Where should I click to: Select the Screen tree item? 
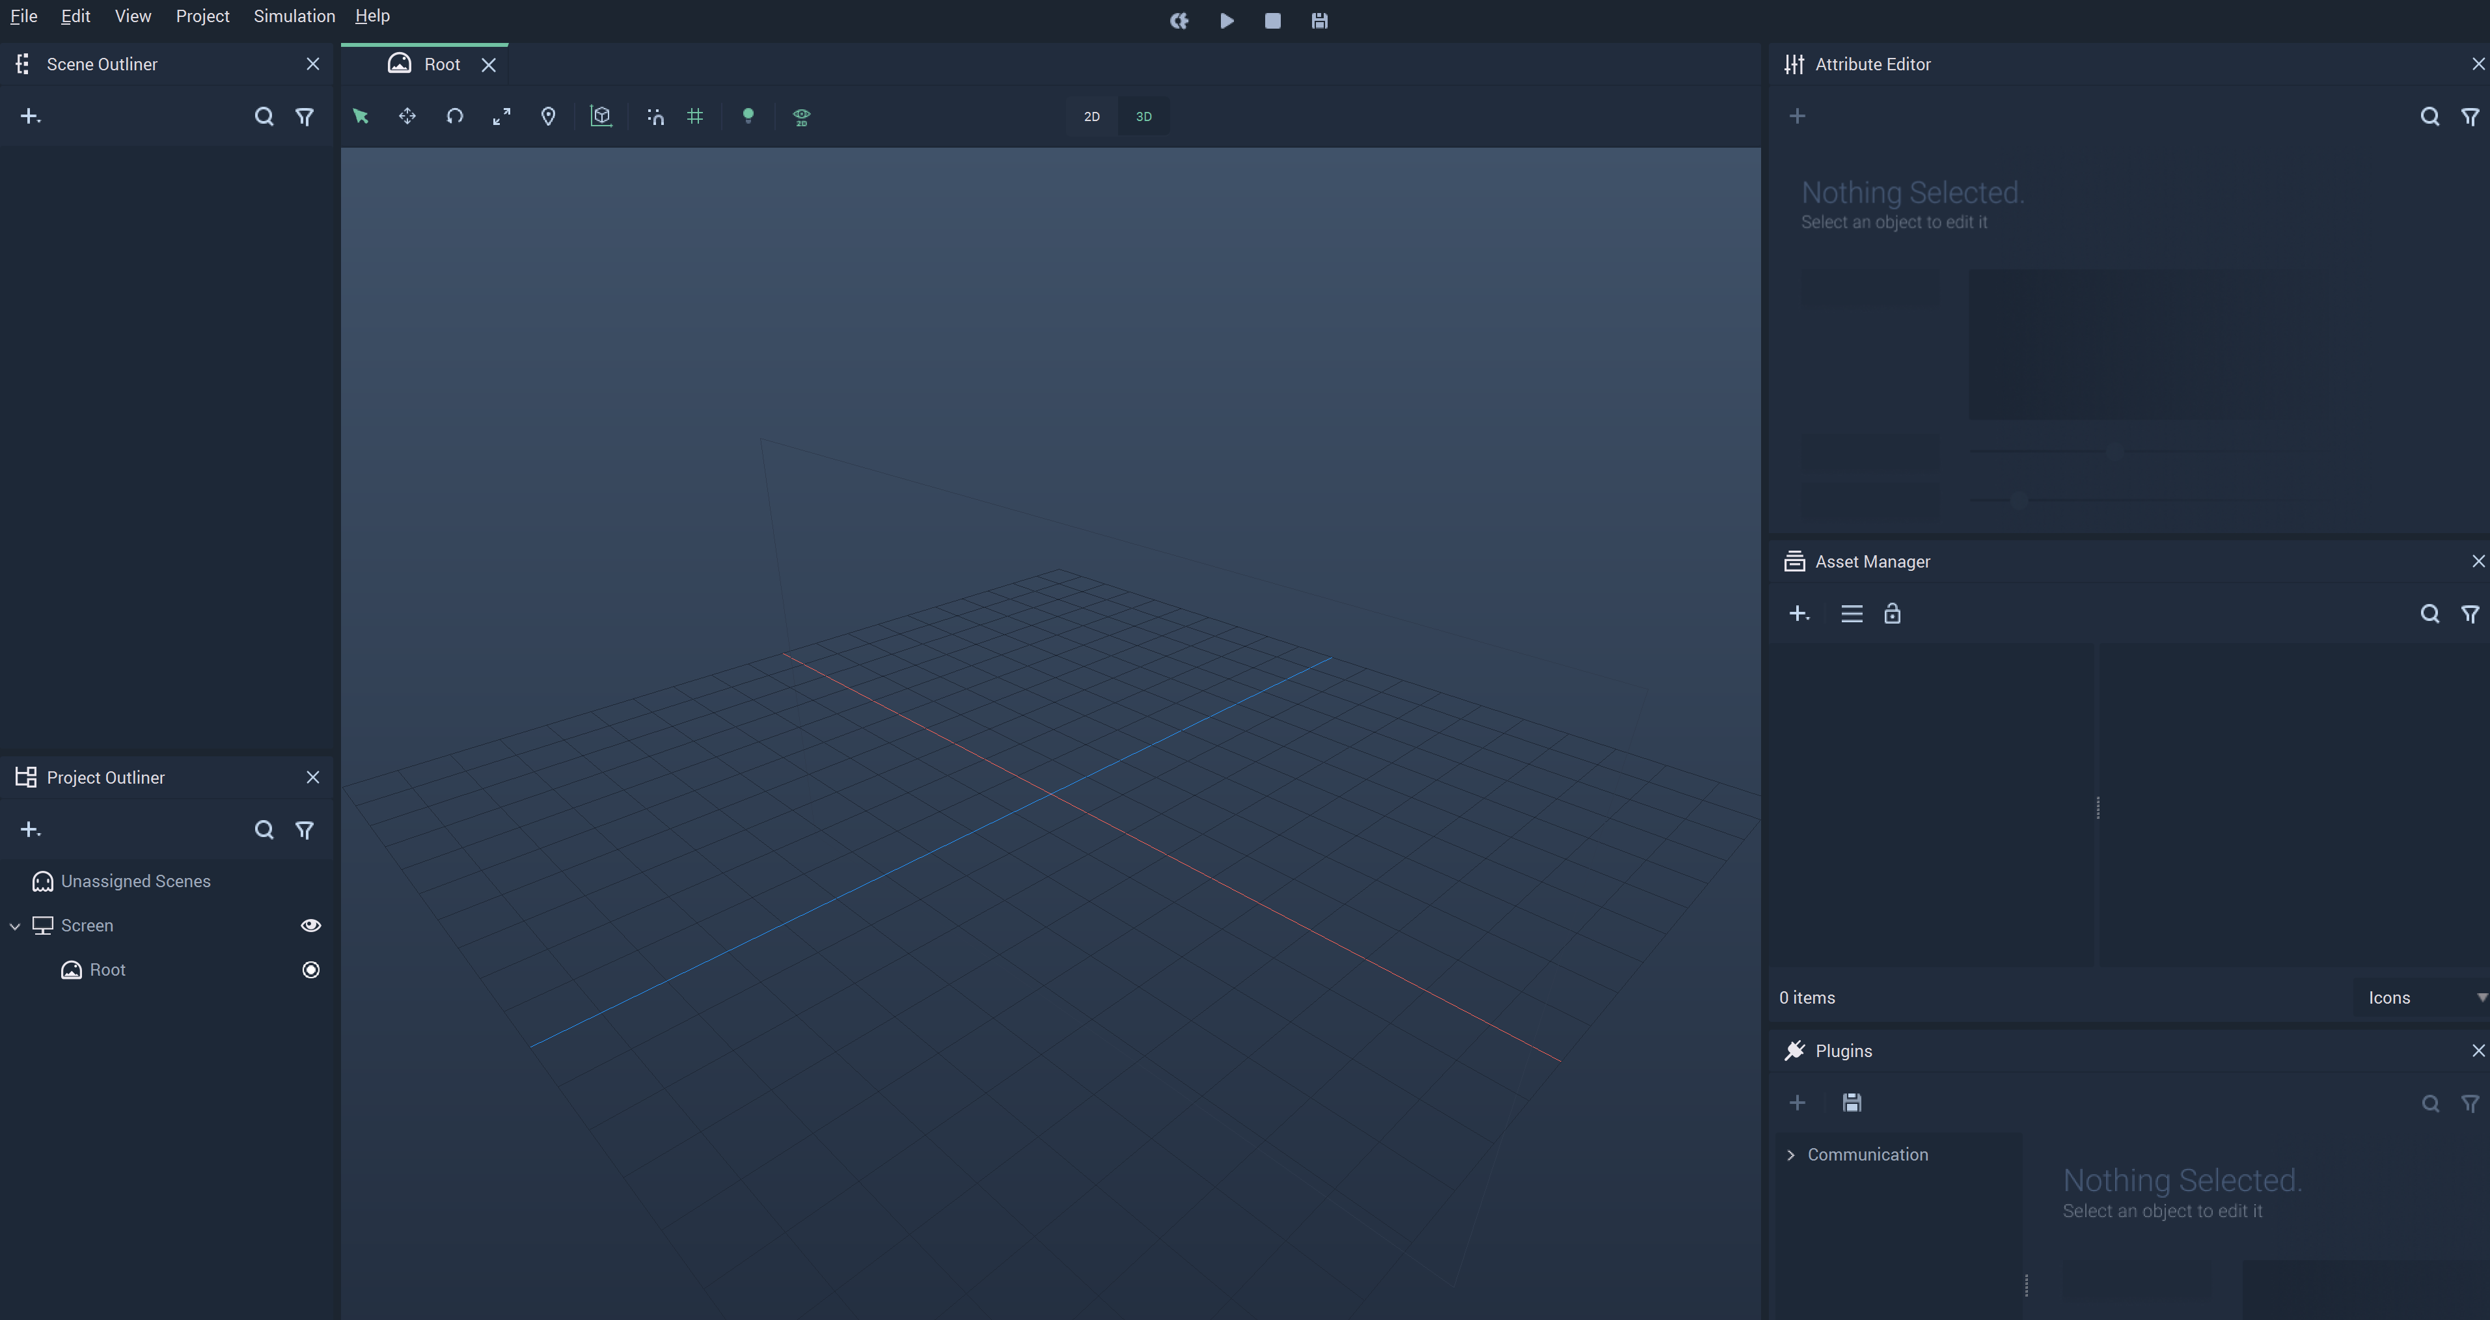tap(87, 926)
